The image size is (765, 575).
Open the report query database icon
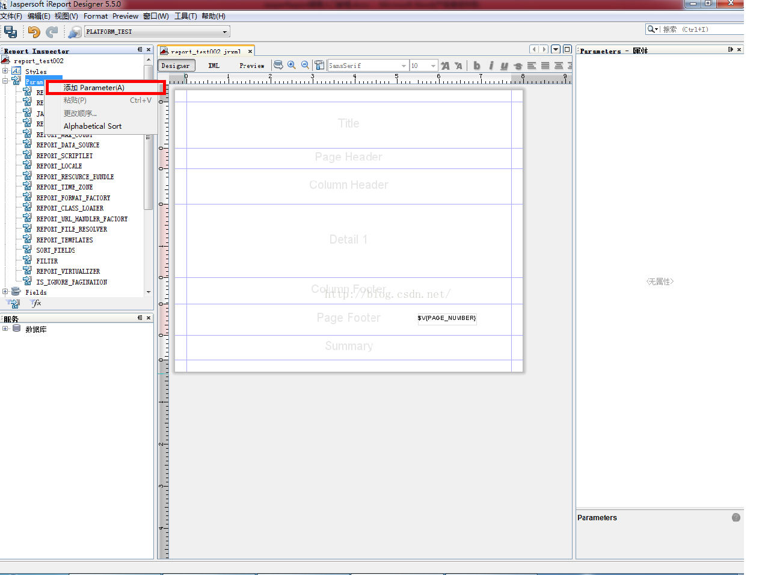coord(278,65)
